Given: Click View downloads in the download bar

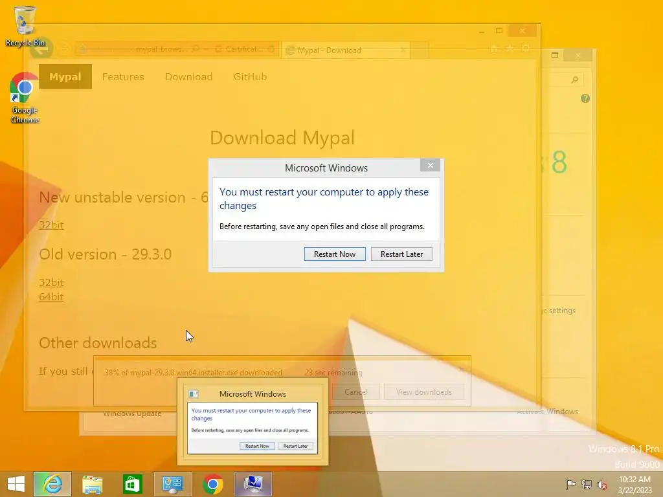Looking at the screenshot, I should (x=423, y=392).
